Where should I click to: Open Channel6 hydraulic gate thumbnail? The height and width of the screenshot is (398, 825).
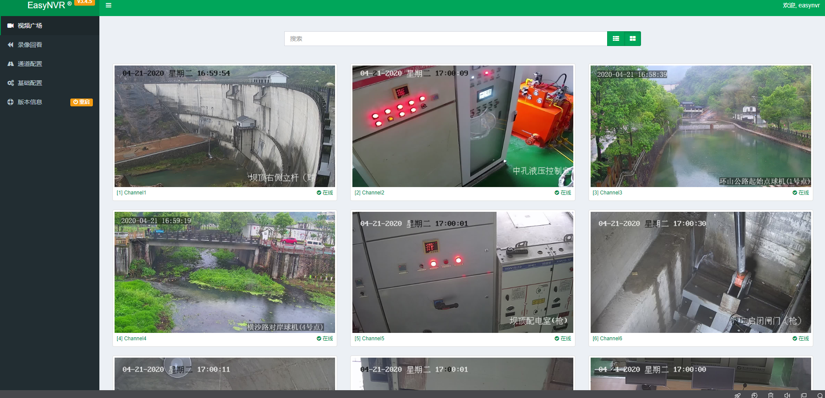(x=701, y=272)
